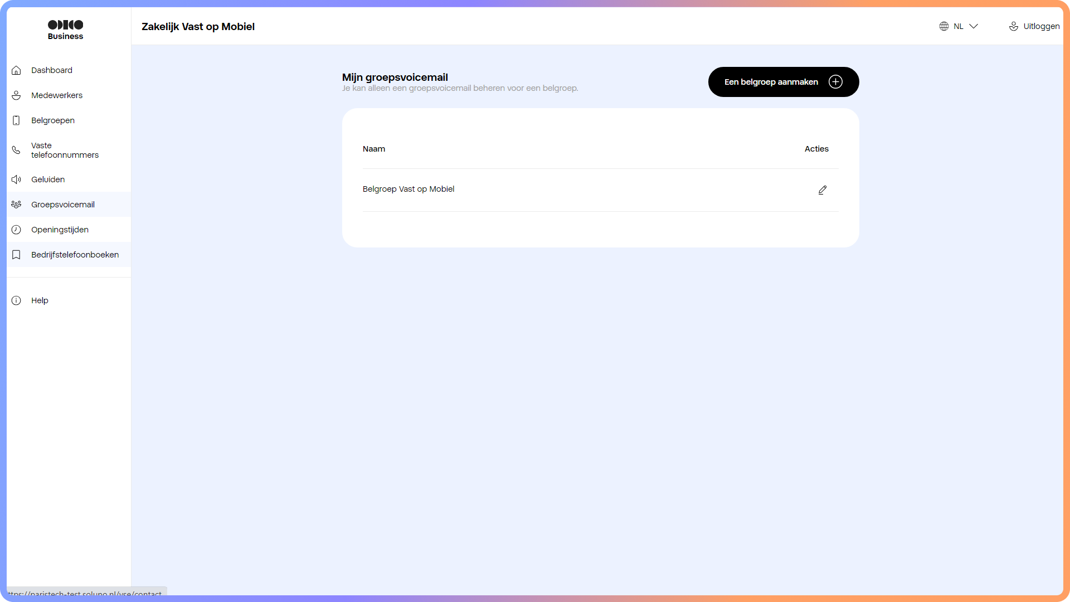Switch to the Groepsvoicemail section

(x=62, y=205)
